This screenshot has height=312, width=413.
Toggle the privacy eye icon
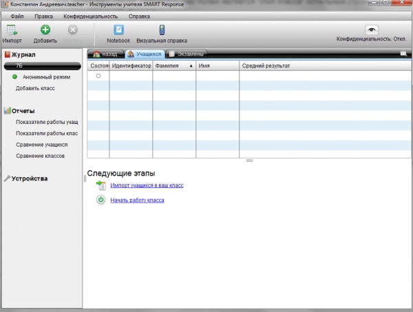372,30
